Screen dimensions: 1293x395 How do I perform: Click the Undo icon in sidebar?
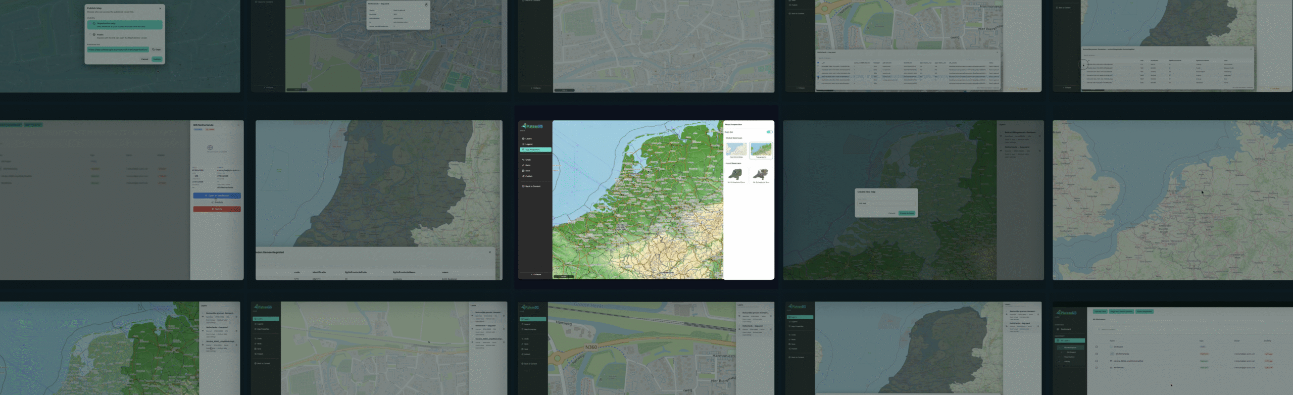[x=523, y=160]
